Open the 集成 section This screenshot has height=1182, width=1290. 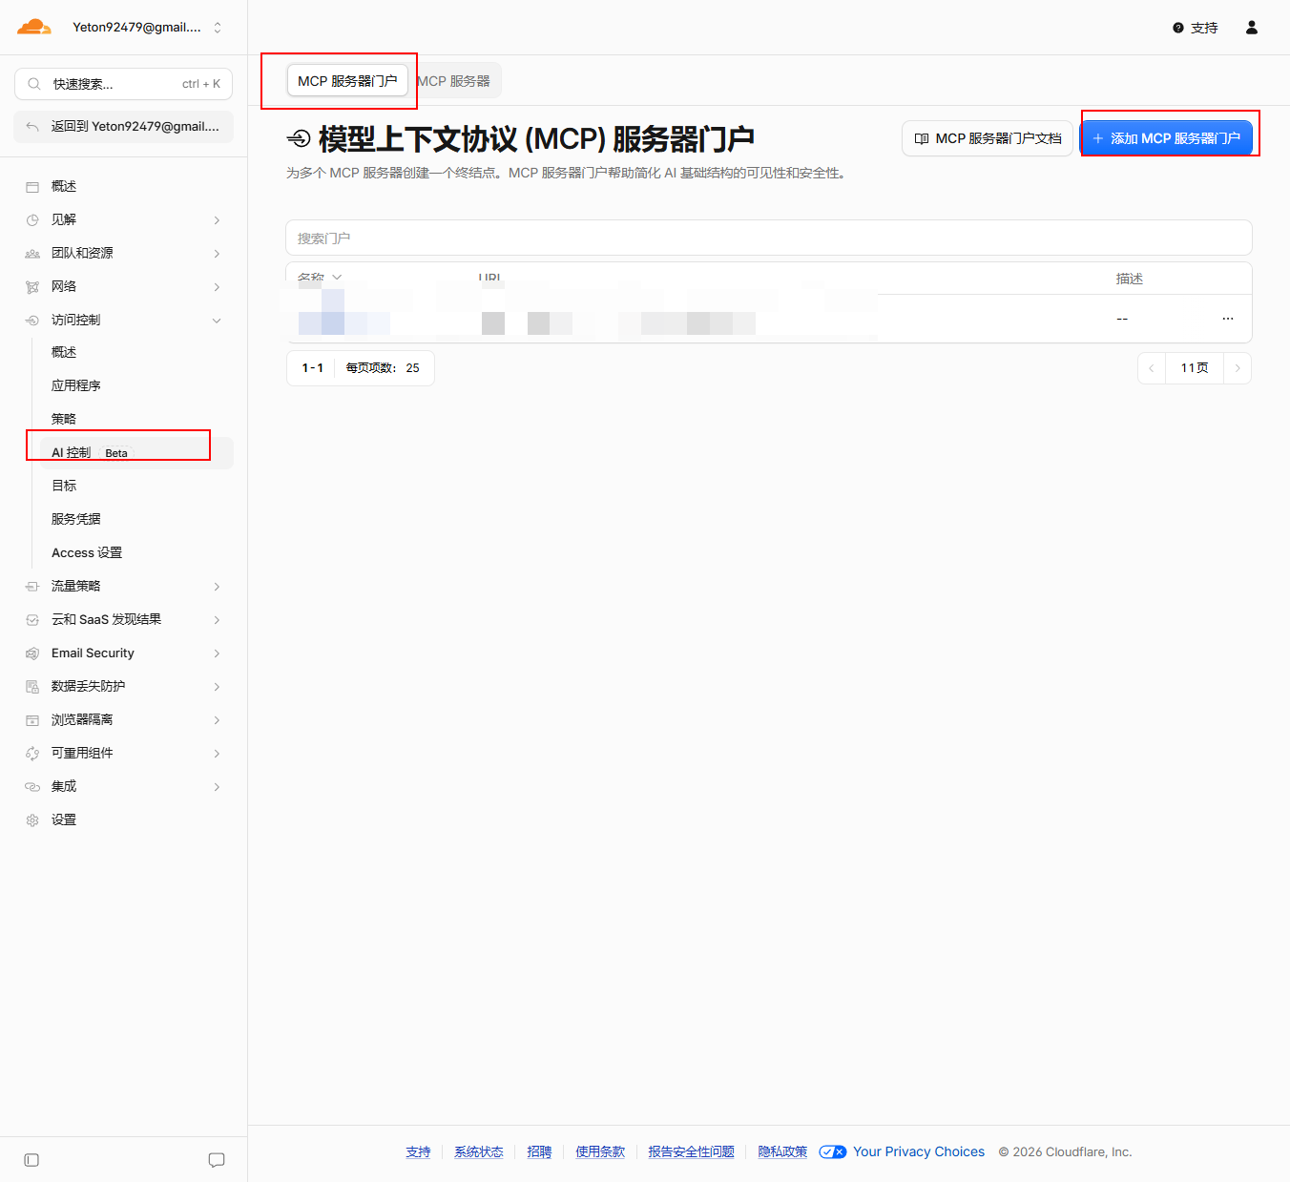[124, 786]
